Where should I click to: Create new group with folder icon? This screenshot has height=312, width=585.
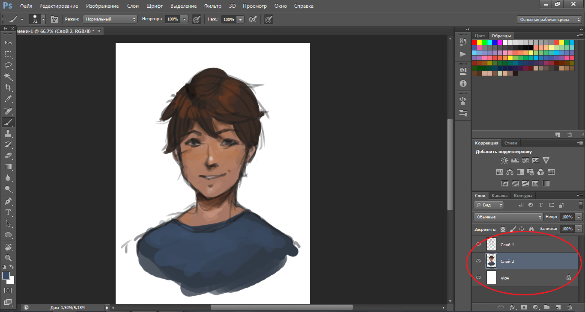547,307
